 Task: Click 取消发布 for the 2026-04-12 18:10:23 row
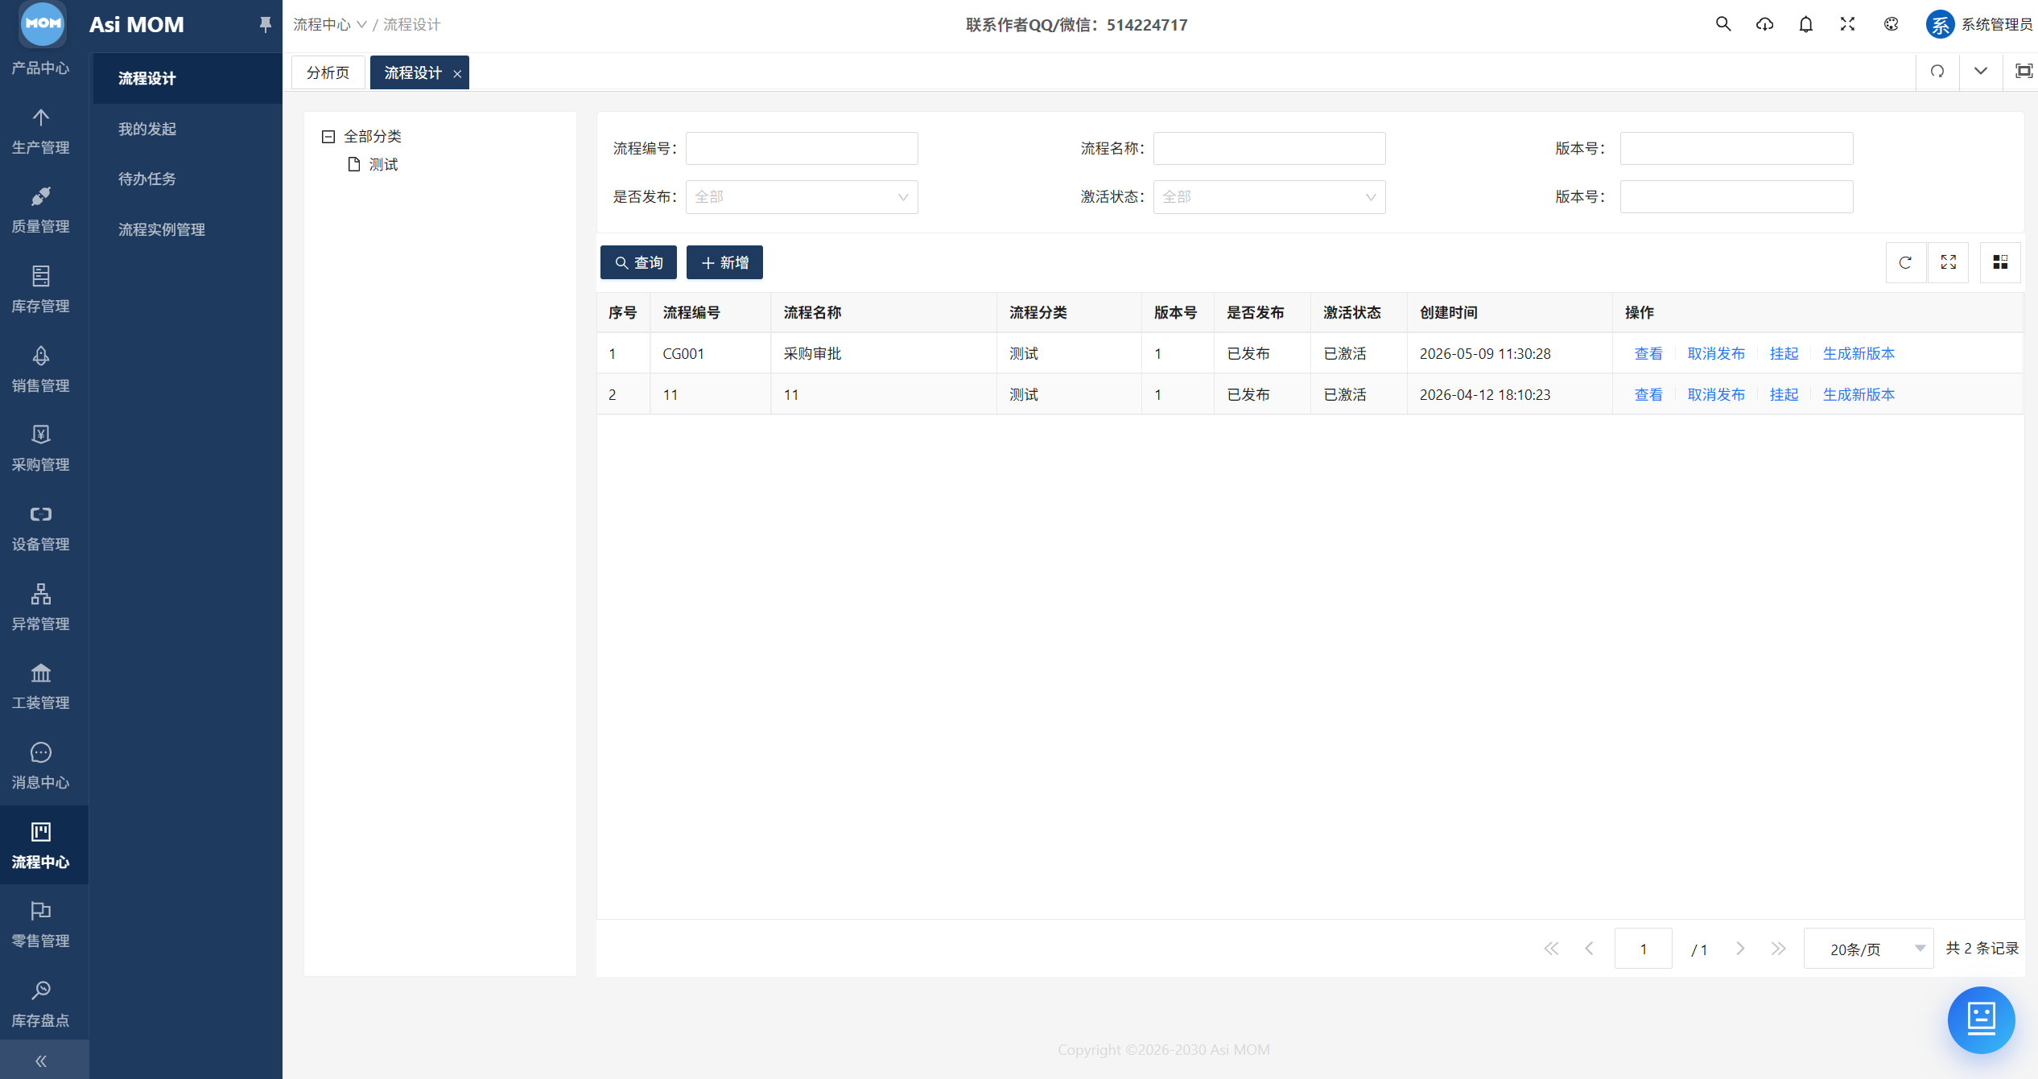[x=1716, y=394]
